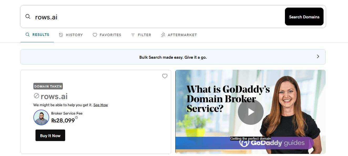Open the Filter options
This screenshot has width=348, height=156.
(x=141, y=35)
